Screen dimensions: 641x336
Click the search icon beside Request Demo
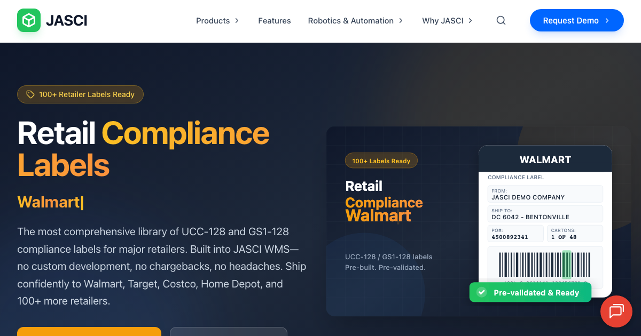tap(501, 20)
